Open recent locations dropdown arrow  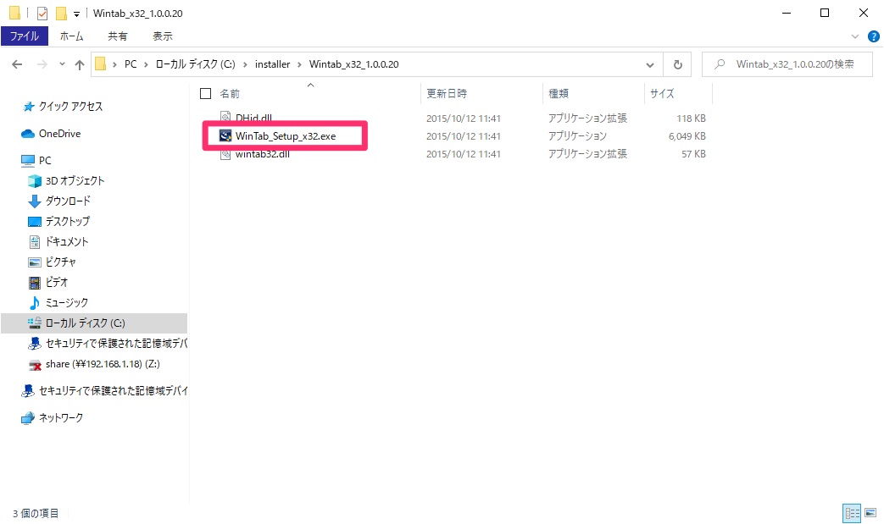pos(62,64)
